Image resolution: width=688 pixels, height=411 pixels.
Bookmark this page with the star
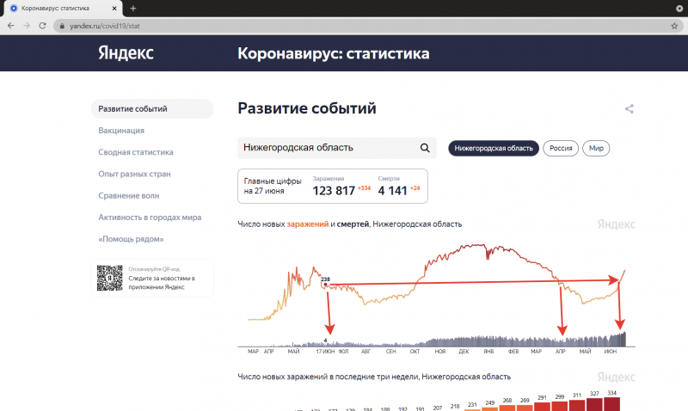(x=674, y=26)
